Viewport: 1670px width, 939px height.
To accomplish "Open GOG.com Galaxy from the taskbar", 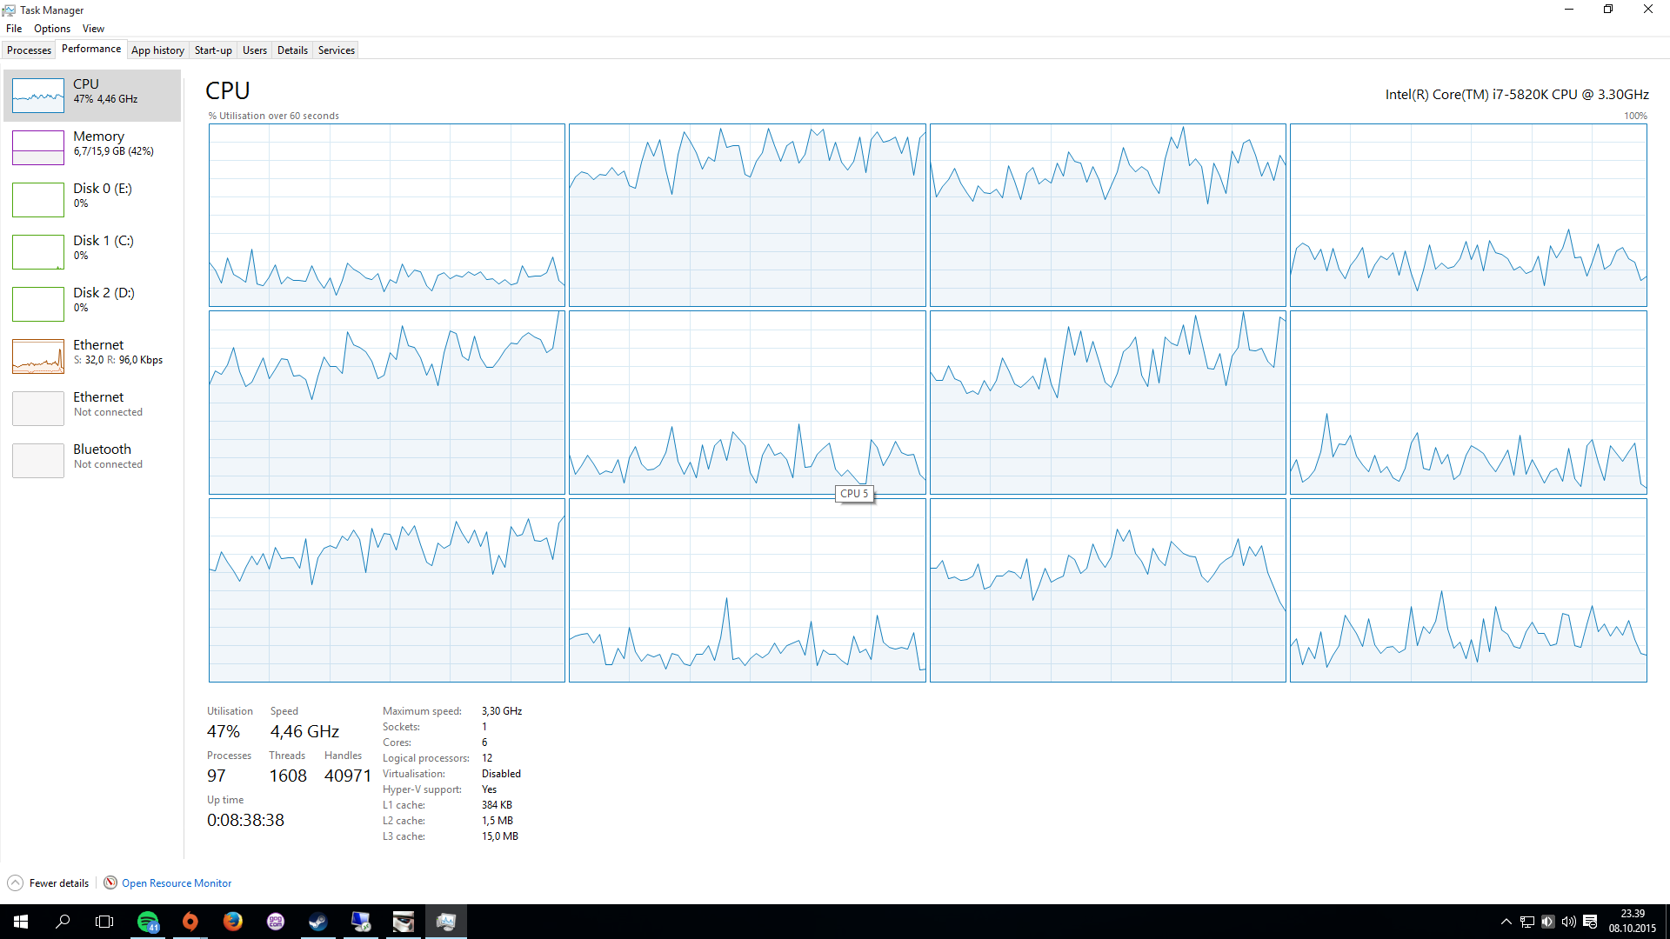I will pos(275,922).
